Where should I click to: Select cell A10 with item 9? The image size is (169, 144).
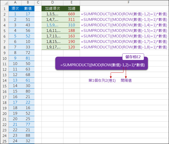[x=15, y=58]
